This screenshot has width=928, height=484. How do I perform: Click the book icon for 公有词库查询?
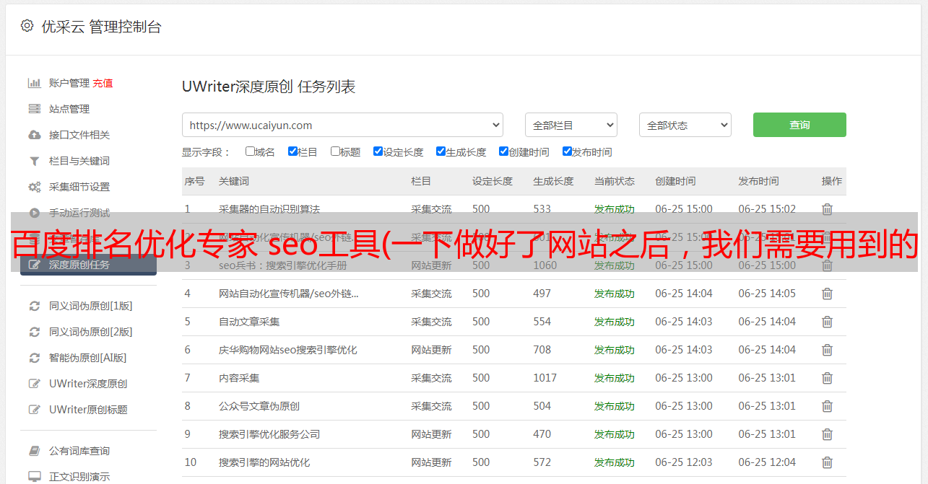click(x=34, y=451)
